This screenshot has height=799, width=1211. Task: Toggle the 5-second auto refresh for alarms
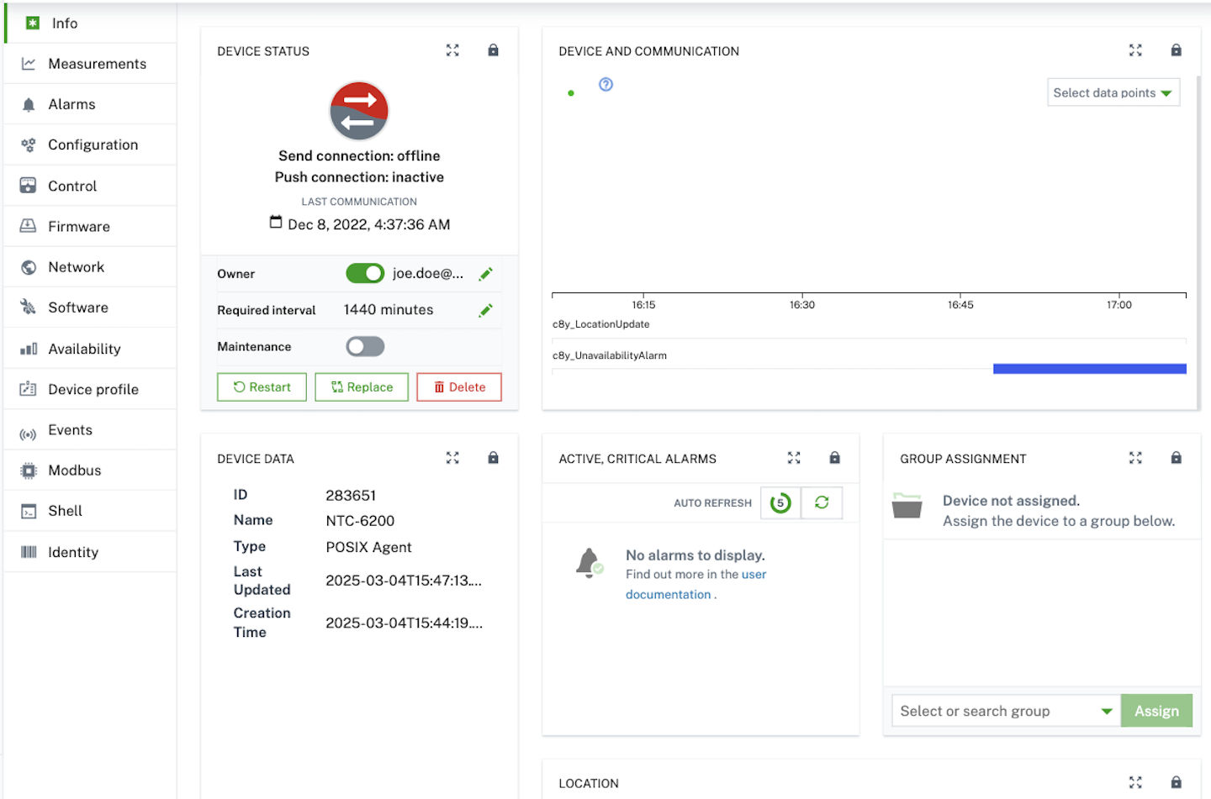pos(780,502)
